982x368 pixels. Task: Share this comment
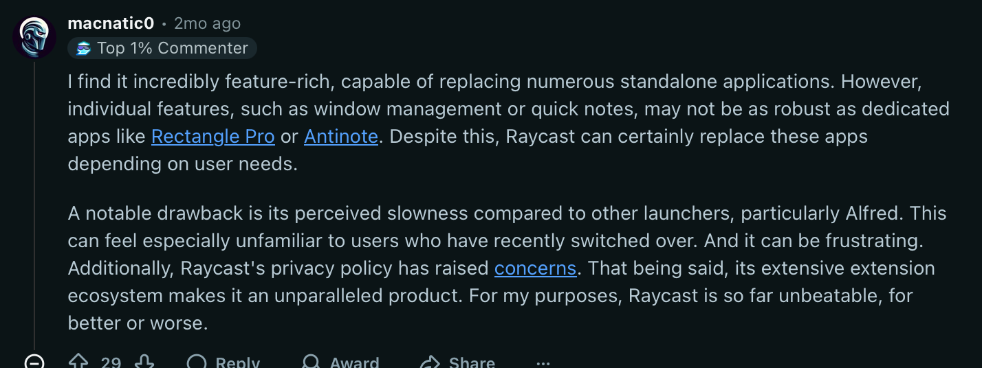[458, 362]
